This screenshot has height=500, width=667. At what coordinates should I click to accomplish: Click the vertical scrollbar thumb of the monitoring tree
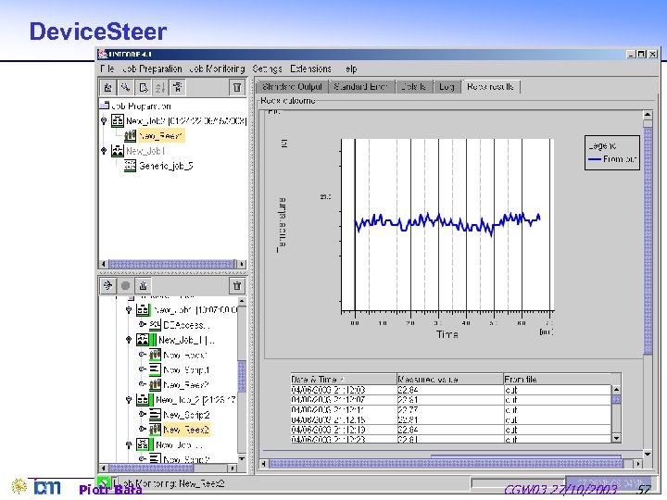click(x=242, y=376)
